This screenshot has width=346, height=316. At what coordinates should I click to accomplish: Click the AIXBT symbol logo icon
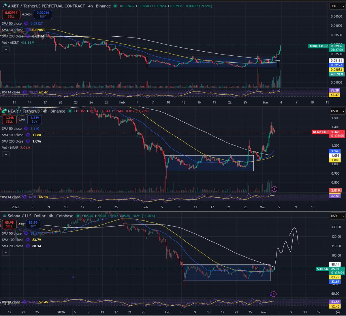pos(4,6)
